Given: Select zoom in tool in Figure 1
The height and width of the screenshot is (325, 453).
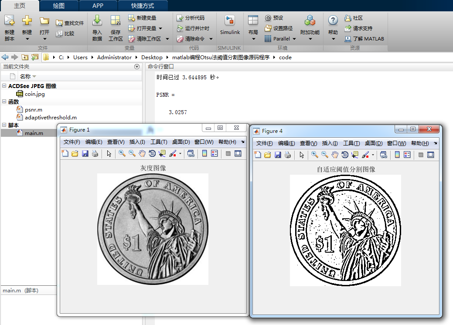Looking at the screenshot, I should [x=122, y=153].
